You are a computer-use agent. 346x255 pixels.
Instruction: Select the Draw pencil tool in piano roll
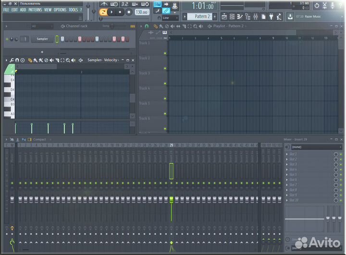tap(30, 60)
